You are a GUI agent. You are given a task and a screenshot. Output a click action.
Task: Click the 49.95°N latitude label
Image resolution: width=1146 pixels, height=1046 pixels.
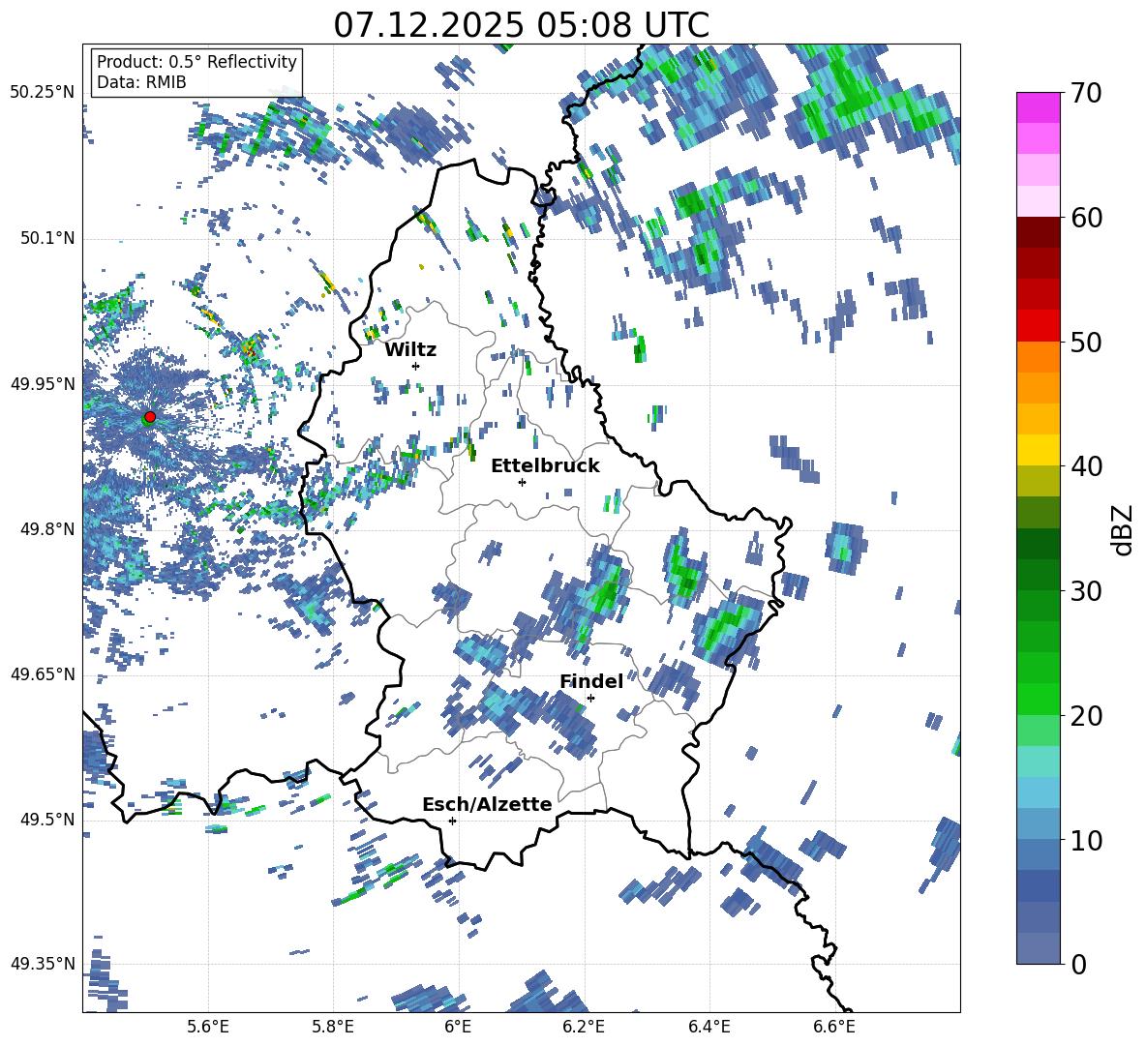pos(44,383)
